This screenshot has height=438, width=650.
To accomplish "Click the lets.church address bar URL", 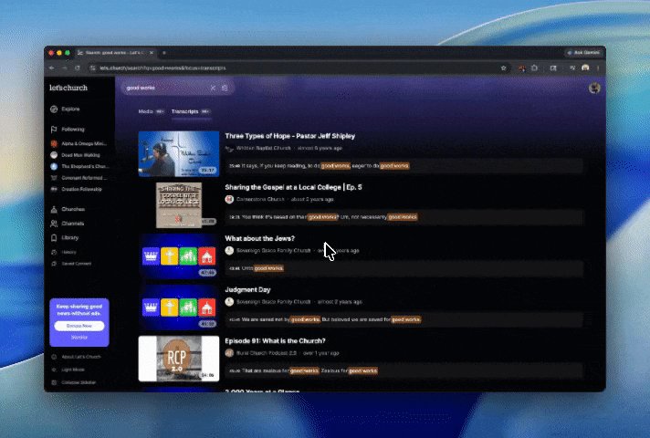I will (162, 68).
